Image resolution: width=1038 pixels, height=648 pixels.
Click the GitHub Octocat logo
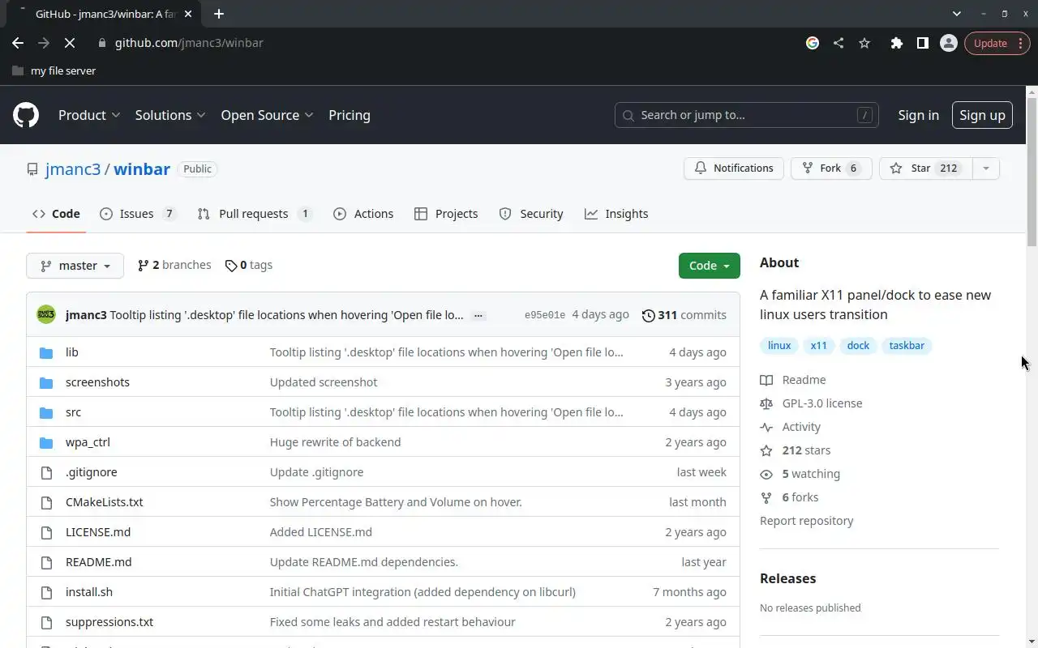26,115
